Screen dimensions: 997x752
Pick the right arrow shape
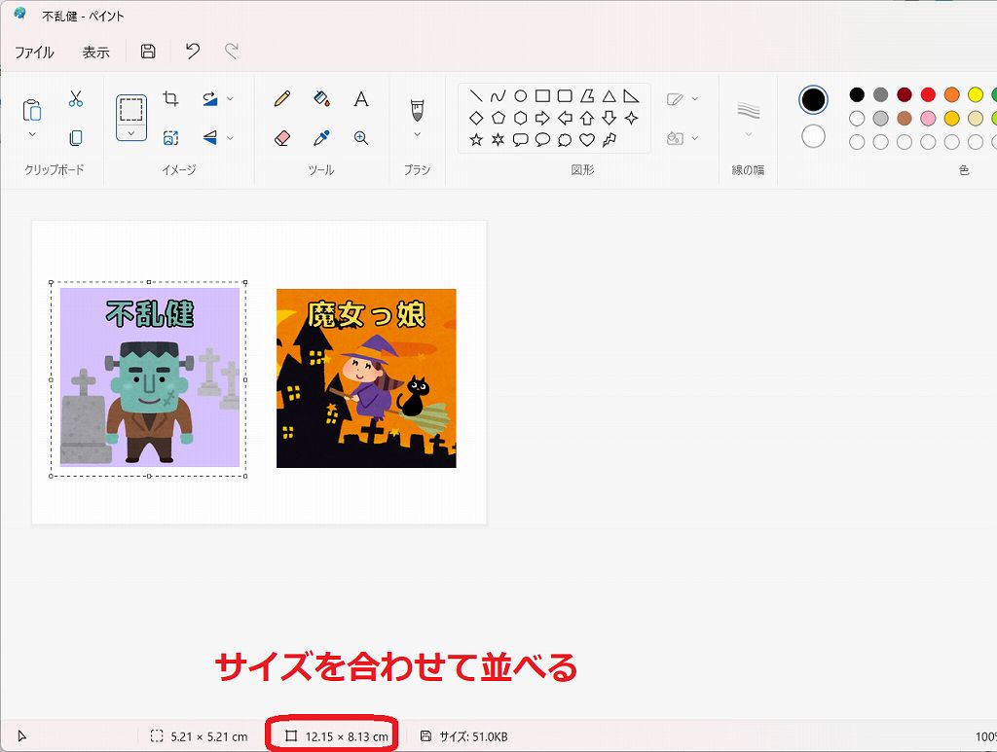542,118
